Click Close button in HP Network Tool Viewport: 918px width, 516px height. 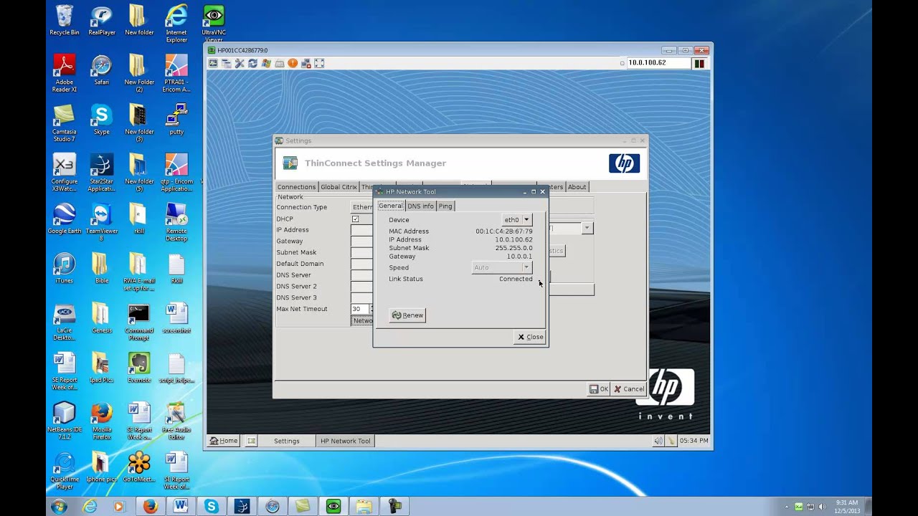(531, 337)
